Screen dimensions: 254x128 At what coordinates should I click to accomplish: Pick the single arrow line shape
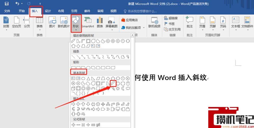tap(78, 57)
